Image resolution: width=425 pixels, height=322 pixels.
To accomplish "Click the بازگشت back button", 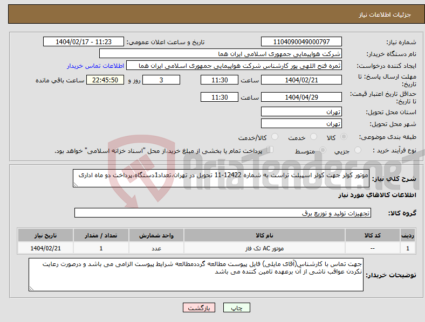I will (199, 307).
